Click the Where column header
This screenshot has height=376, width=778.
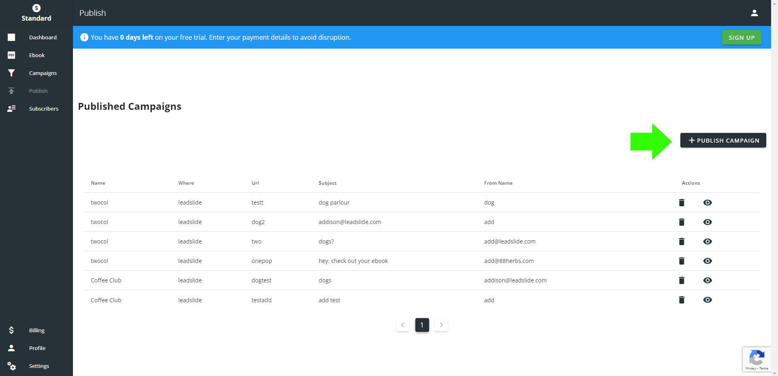[186, 183]
